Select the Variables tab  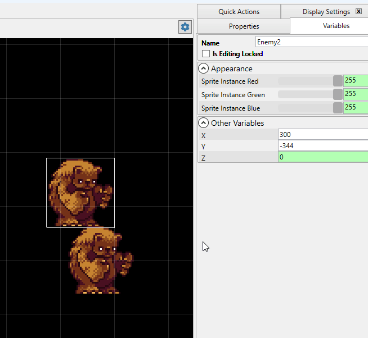tap(336, 26)
